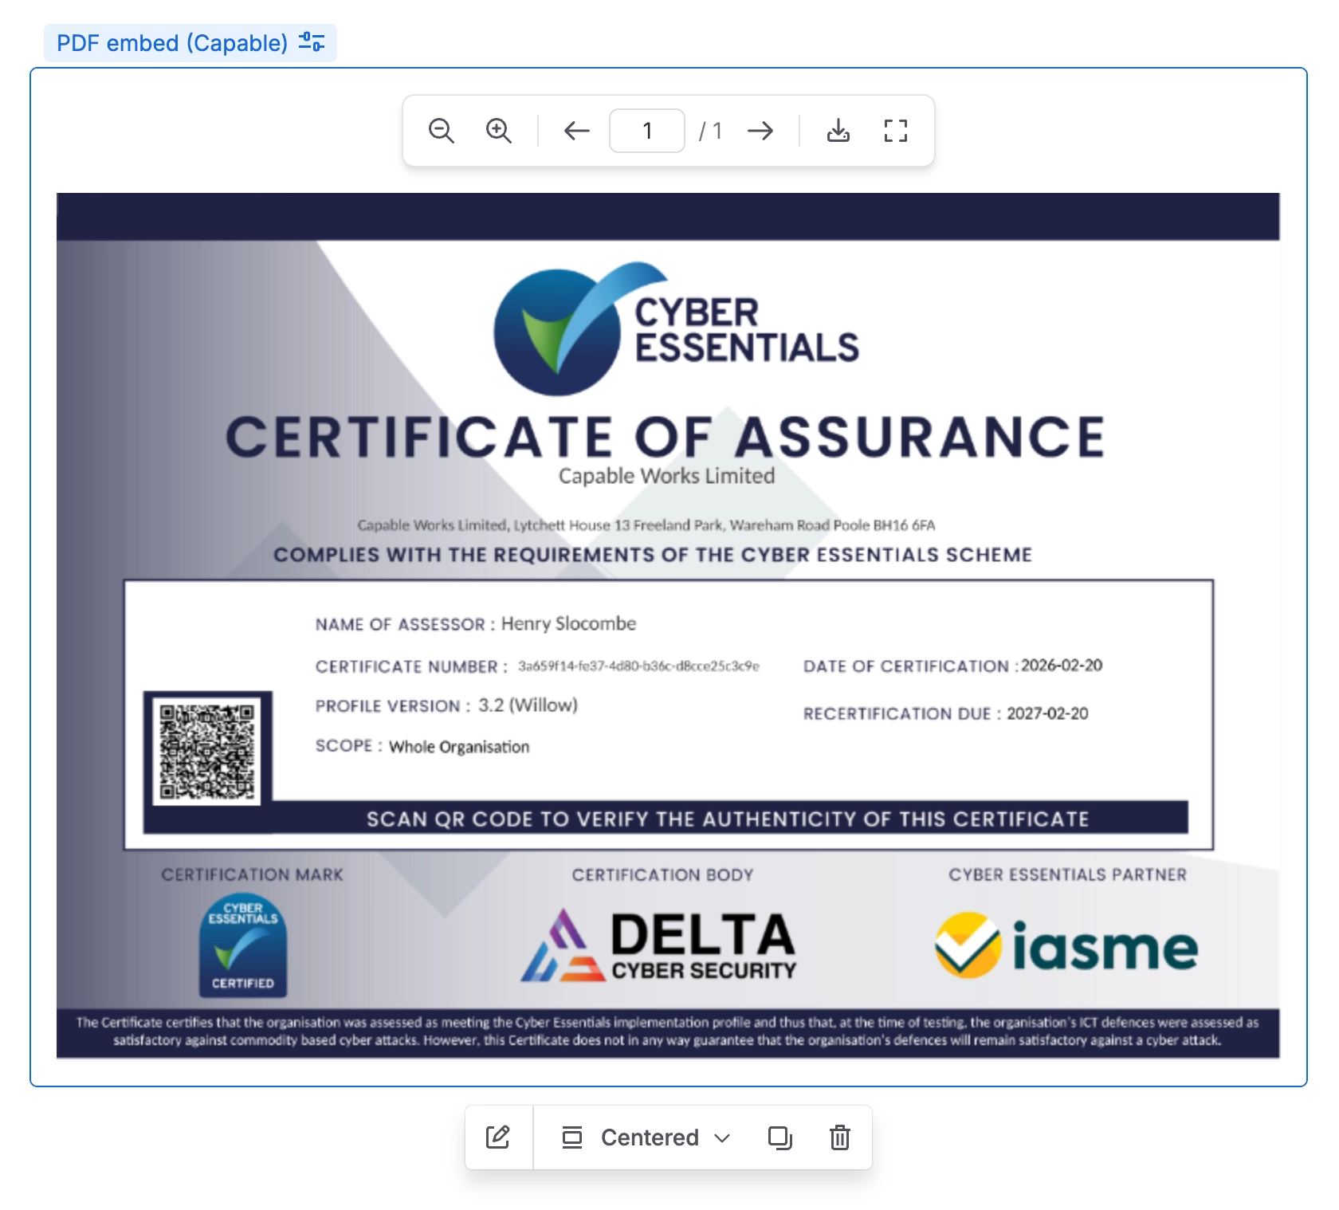The image size is (1339, 1210).
Task: Click the 'CERTIFICATE OF ASSURANCE' heading
Action: pos(666,437)
